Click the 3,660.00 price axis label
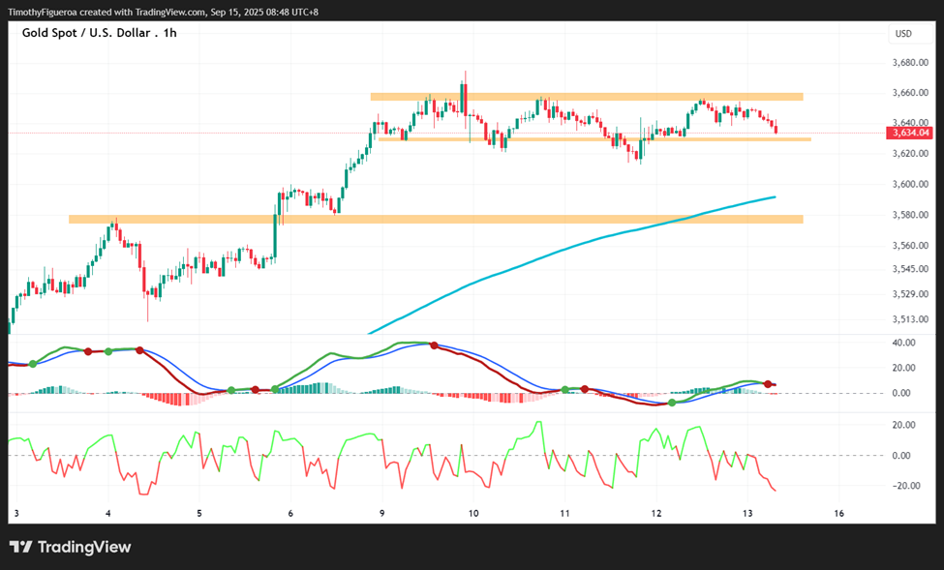The width and height of the screenshot is (944, 570). [910, 93]
